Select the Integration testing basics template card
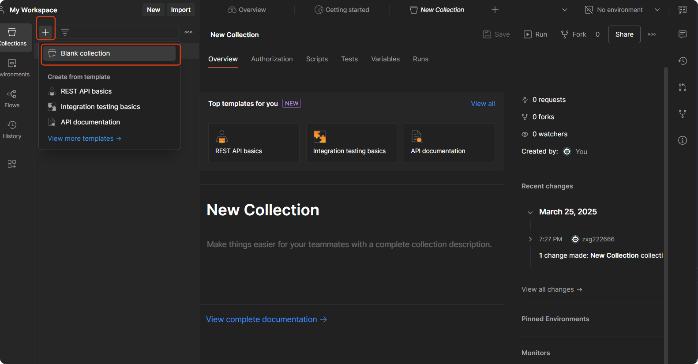Image resolution: width=698 pixels, height=364 pixels. coord(351,143)
